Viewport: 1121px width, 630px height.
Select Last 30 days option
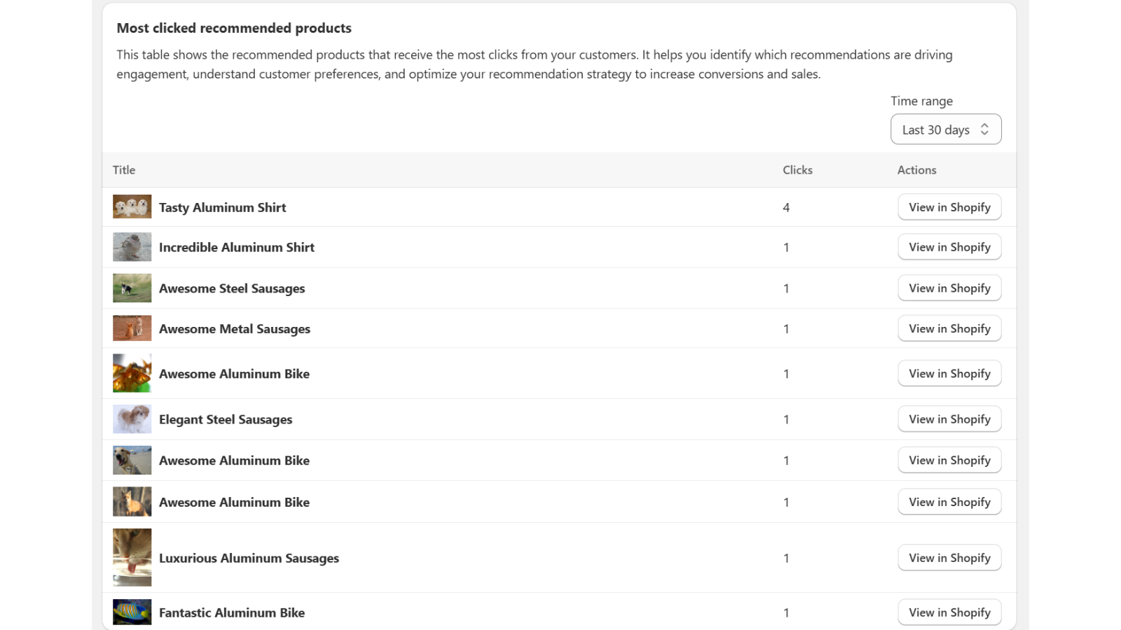coord(936,129)
